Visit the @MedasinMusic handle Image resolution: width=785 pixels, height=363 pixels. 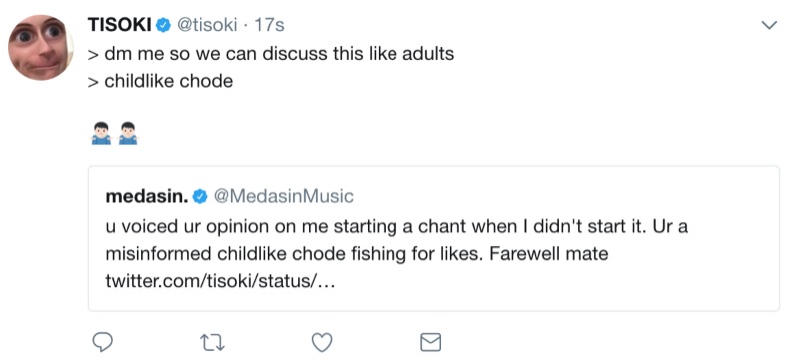(284, 197)
